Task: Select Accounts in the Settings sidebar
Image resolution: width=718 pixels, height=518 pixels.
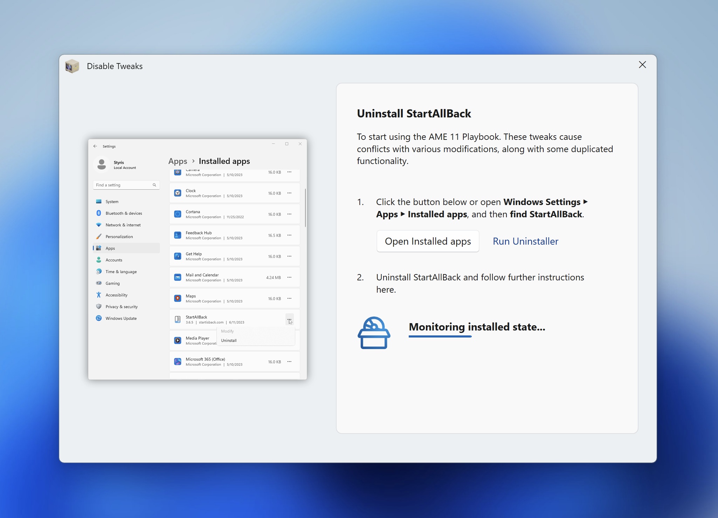Action: tap(126, 260)
